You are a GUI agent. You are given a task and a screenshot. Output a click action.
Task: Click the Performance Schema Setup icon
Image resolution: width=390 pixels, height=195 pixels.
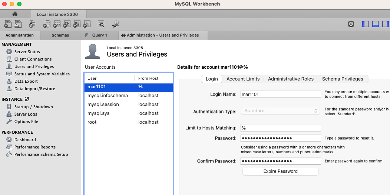9,154
